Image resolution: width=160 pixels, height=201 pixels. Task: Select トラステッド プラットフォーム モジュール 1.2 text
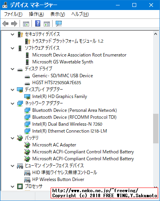68,41
